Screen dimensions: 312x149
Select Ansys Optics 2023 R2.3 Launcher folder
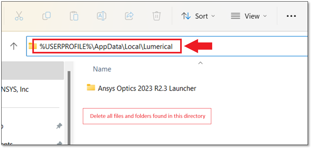click(142, 88)
